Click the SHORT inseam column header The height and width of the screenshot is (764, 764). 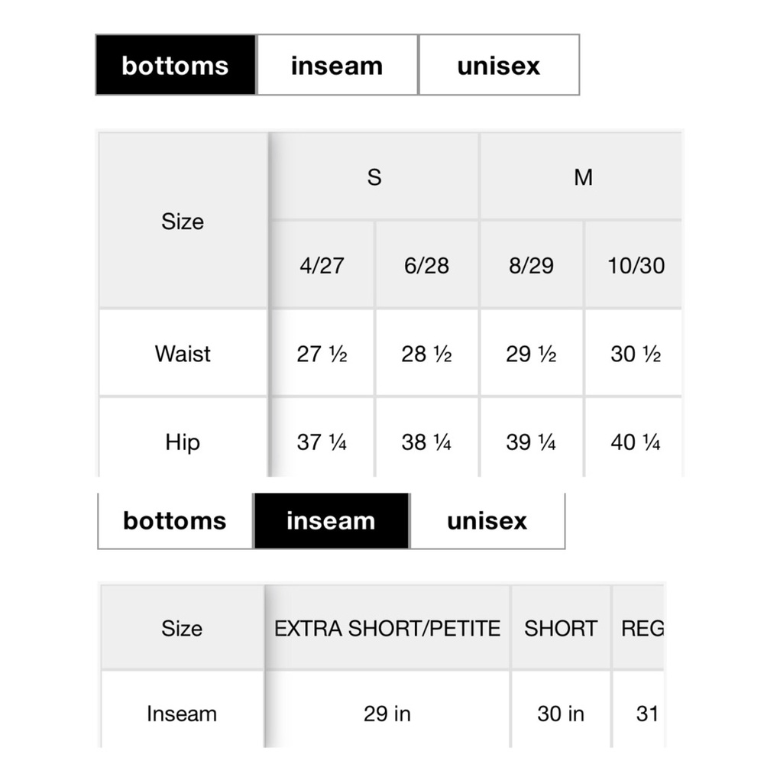pos(561,628)
